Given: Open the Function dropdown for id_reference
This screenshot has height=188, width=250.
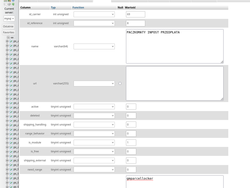Looking at the screenshot, I should [x=94, y=23].
